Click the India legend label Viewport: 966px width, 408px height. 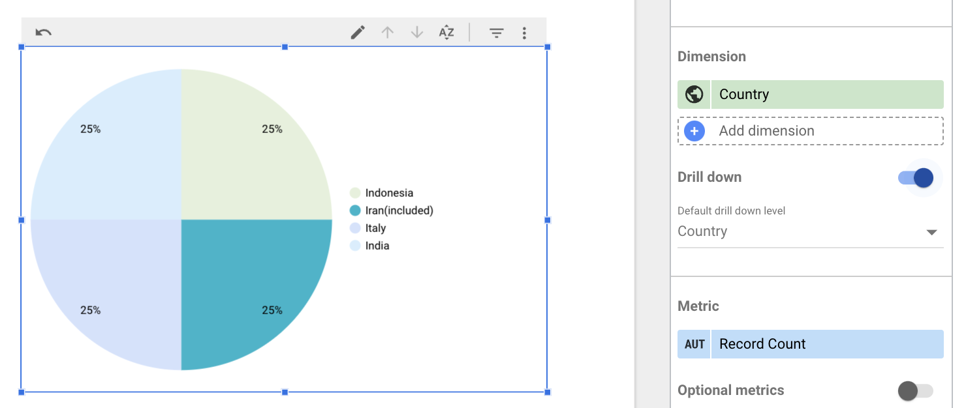coord(377,246)
